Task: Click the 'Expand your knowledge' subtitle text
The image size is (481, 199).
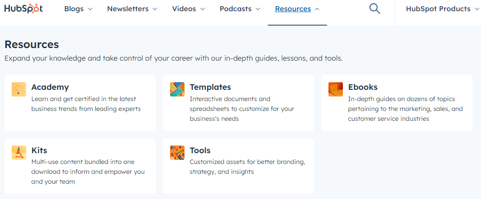Action: [173, 58]
